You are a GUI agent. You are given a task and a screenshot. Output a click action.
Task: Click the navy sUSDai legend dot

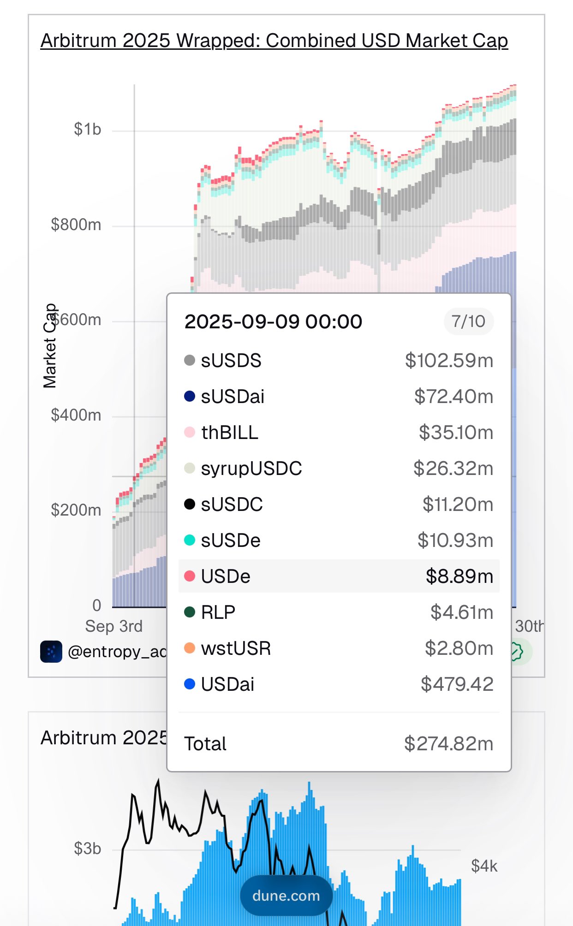(190, 396)
